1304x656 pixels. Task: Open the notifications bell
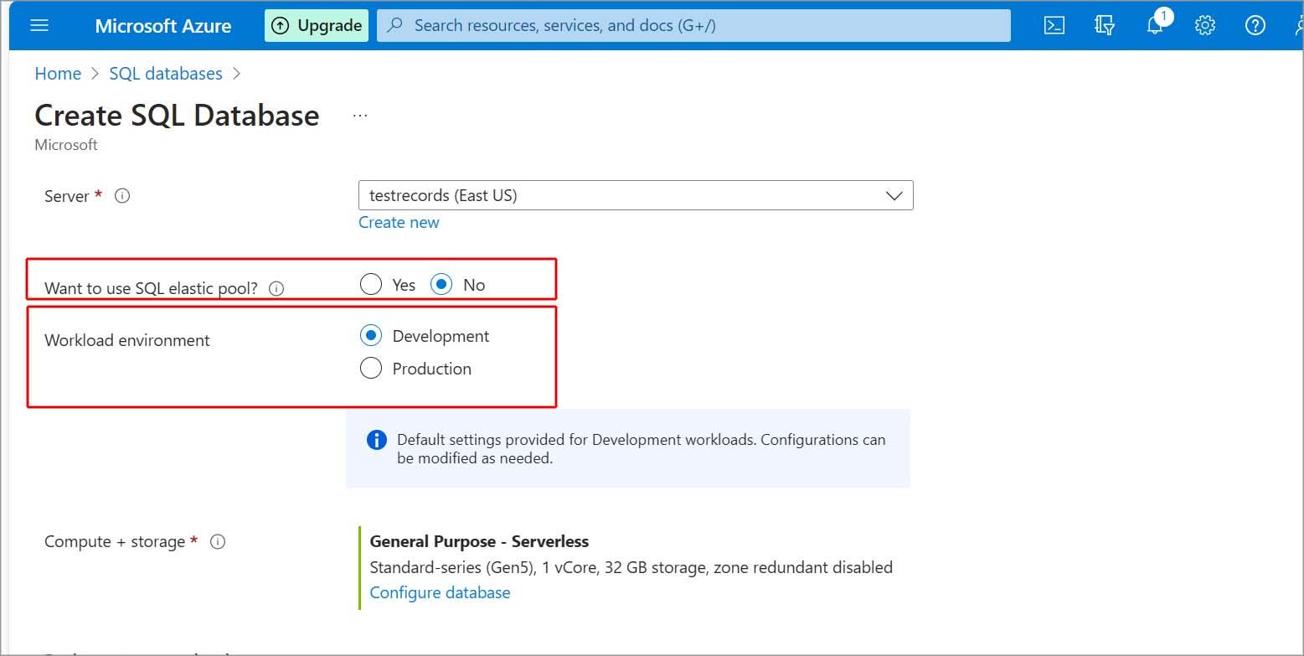point(1155,25)
